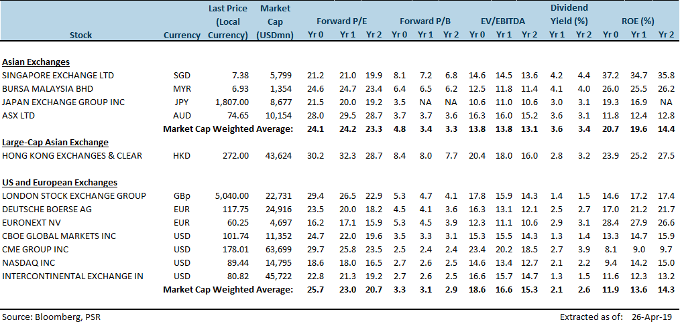The image size is (680, 324).
Task: Click Singapore Exchange's last price "7.38"
Action: 241,76
